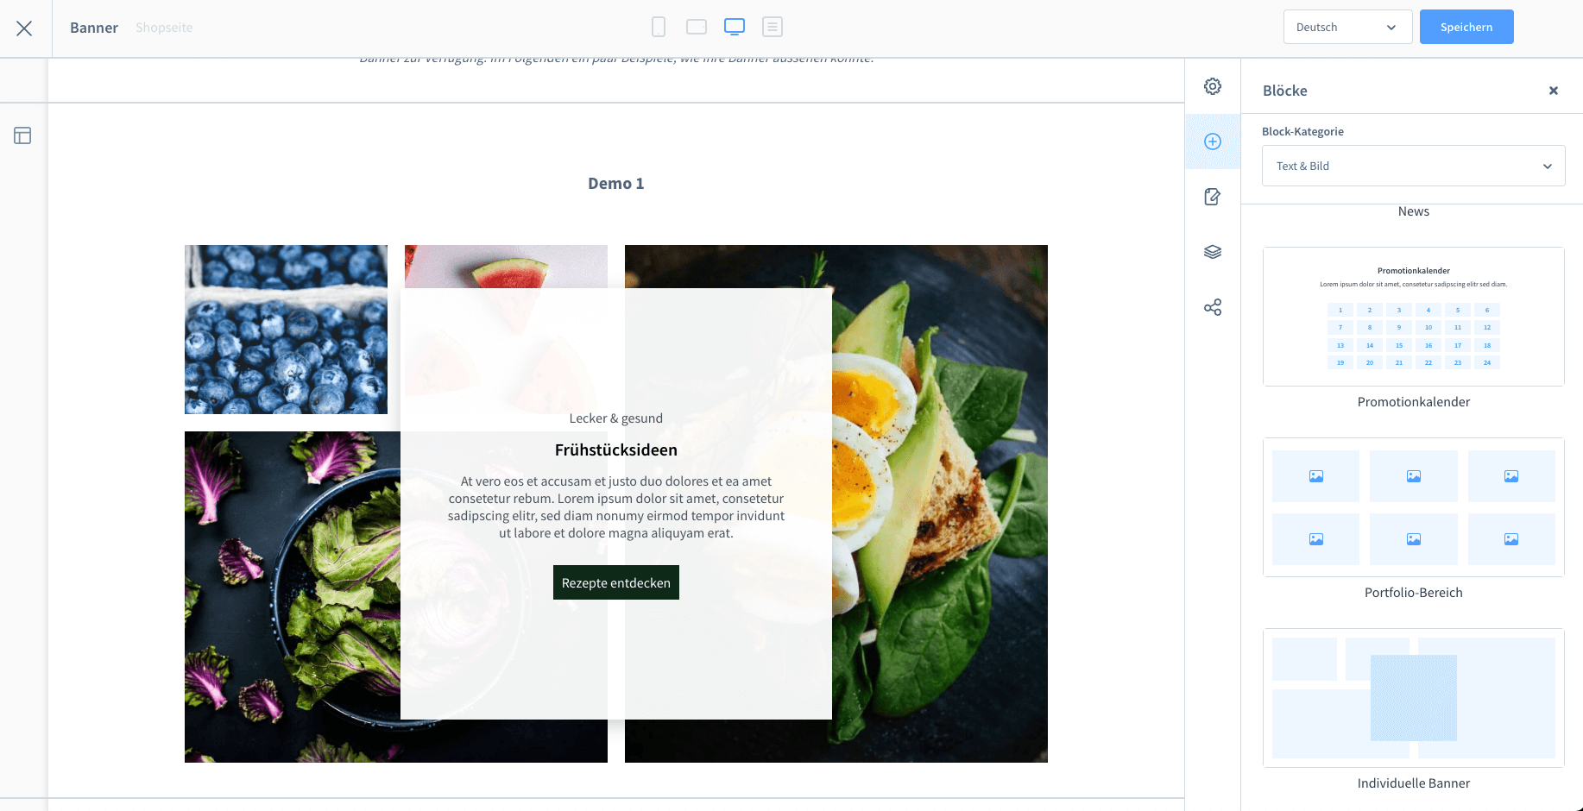Viewport: 1583px width, 811px height.
Task: Open the form view icon
Action: (x=773, y=27)
